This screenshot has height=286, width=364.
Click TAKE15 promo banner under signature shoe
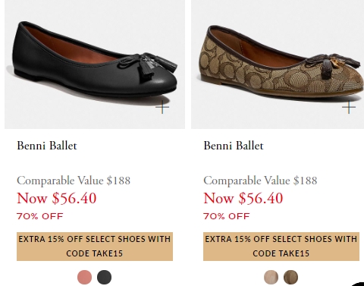281,247
